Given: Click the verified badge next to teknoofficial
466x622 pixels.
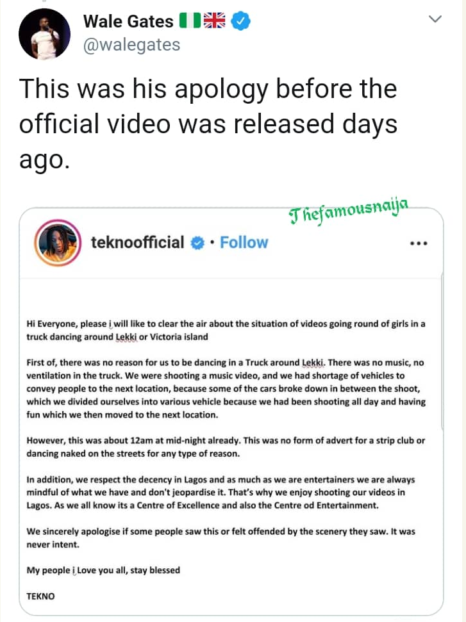Looking at the screenshot, I should [199, 242].
